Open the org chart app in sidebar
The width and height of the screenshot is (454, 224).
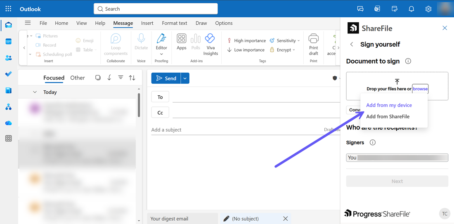8,107
